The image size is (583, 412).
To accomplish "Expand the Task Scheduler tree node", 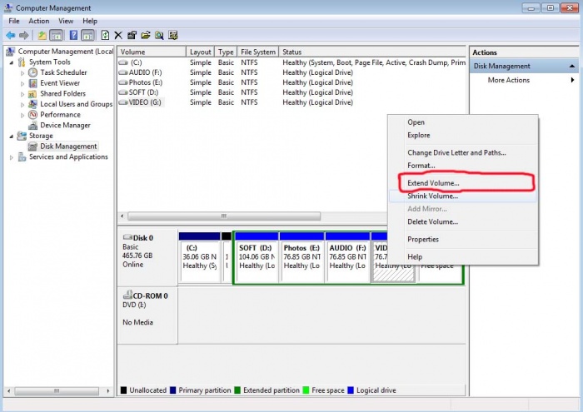I will [x=23, y=73].
